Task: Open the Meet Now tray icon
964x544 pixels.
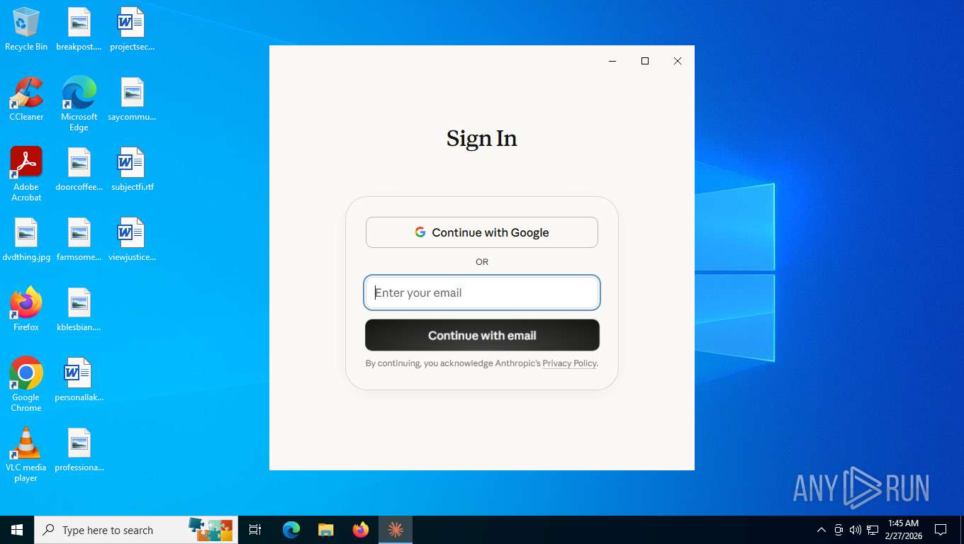Action: pos(839,530)
